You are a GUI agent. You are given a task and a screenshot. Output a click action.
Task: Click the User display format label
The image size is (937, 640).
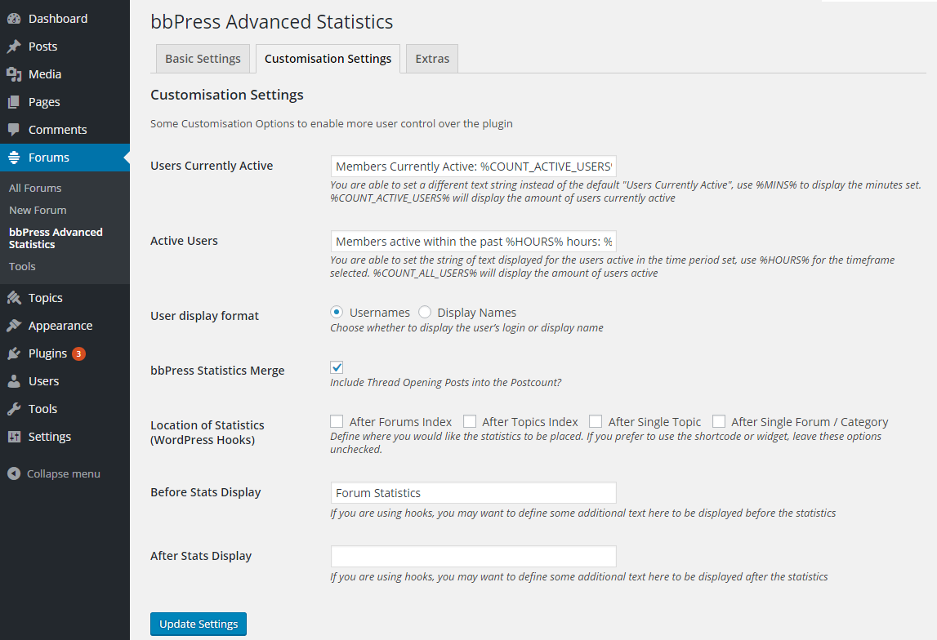204,316
